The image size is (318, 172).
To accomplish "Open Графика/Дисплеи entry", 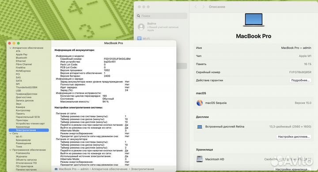I will click(26, 94).
